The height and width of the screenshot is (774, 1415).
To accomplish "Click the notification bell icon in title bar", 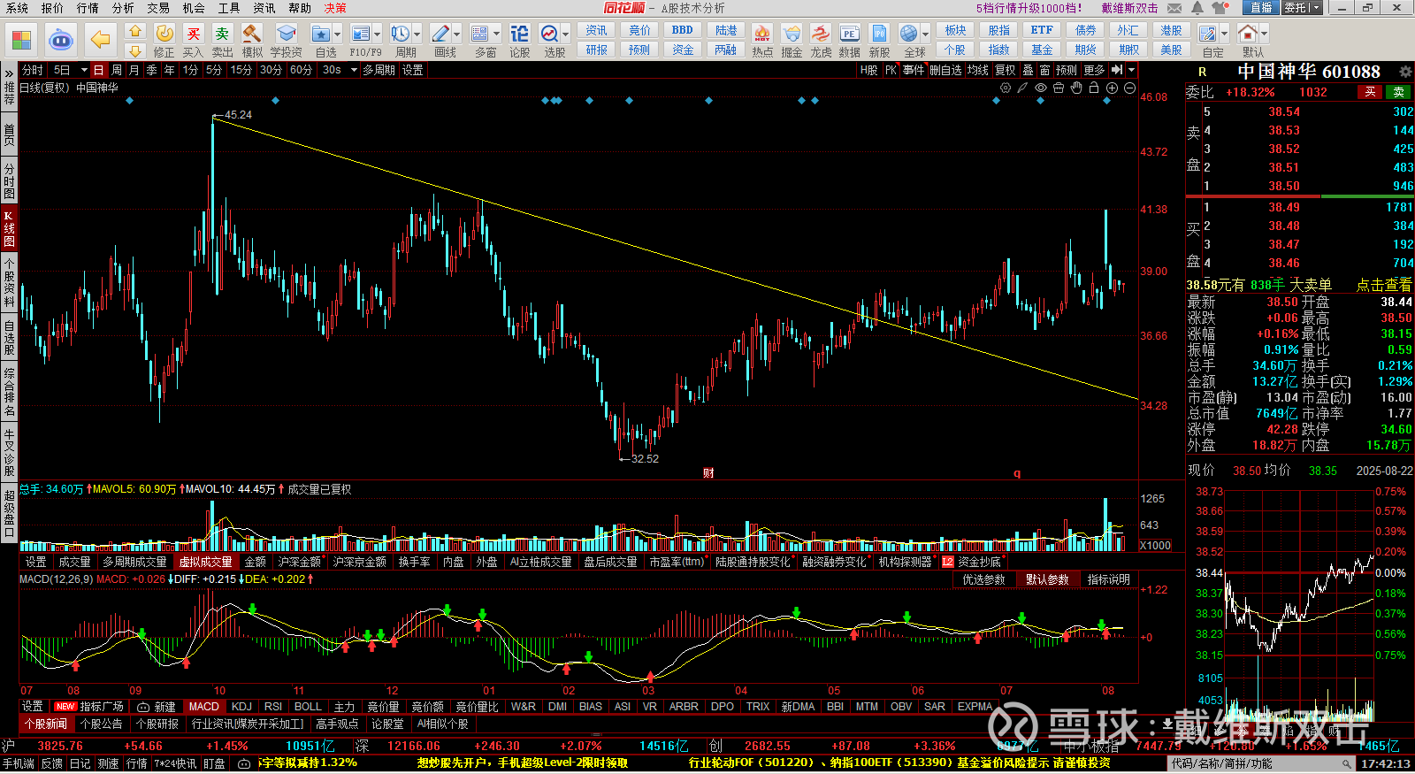I will pos(1197,8).
